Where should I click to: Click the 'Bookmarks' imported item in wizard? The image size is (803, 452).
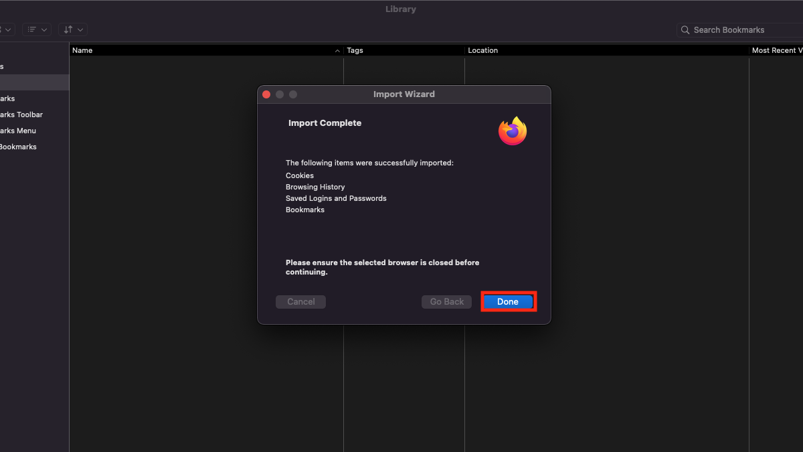click(305, 210)
